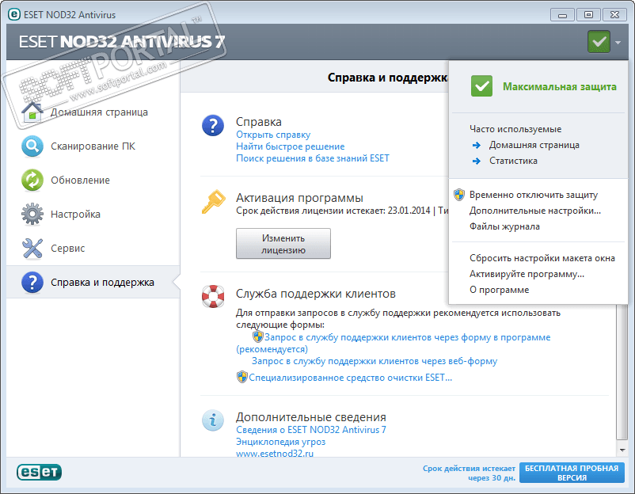Click the Home page house icon

point(32,112)
